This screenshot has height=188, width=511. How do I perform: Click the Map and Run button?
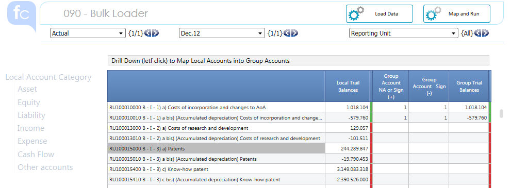coord(456,14)
